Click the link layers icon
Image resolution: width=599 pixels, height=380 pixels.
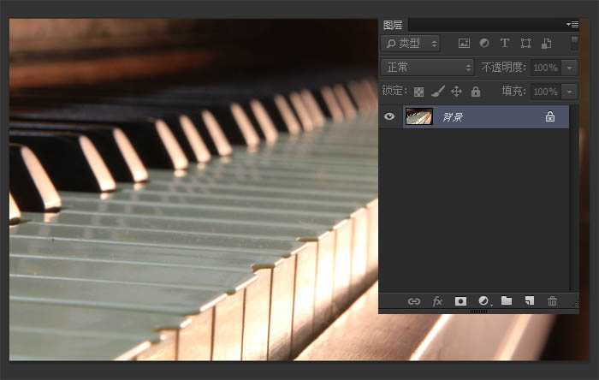[414, 301]
